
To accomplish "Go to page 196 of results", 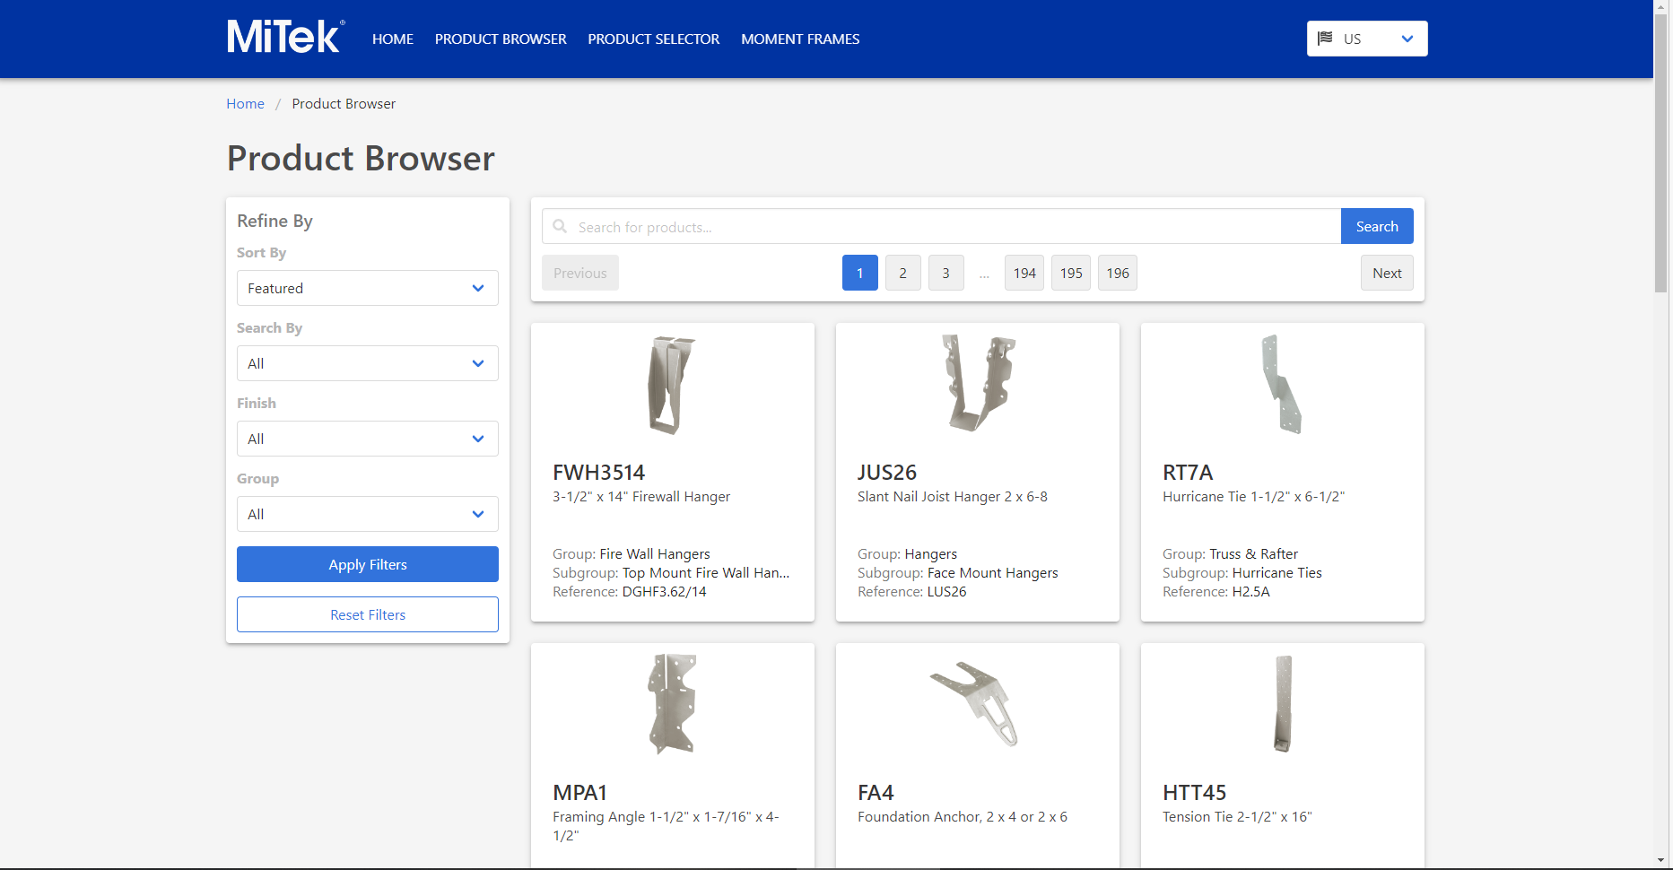I will 1117,274.
